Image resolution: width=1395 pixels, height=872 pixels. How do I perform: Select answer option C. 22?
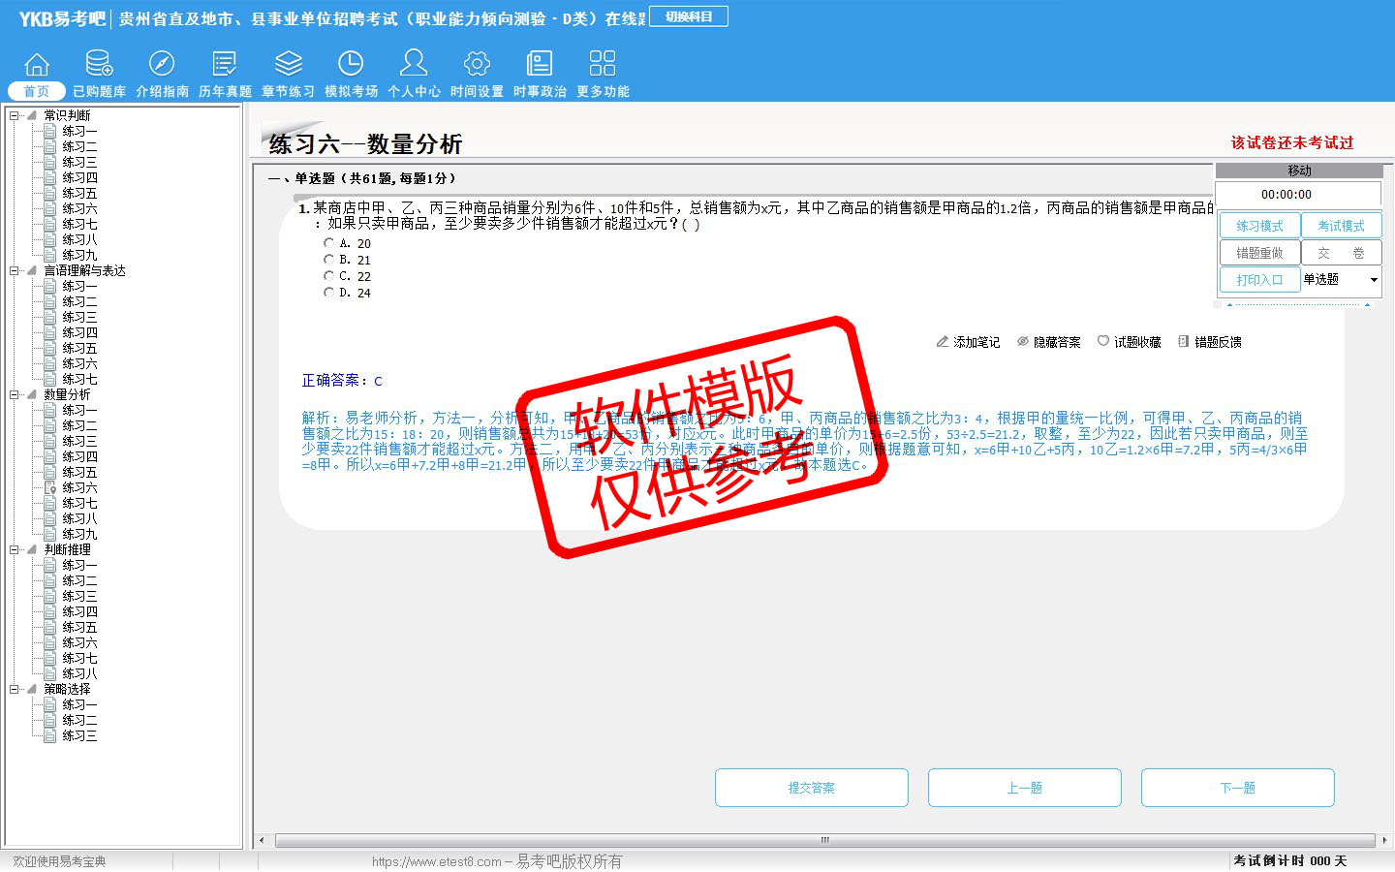point(328,276)
